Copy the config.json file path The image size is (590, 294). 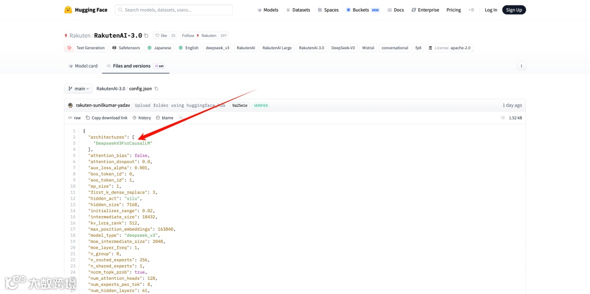157,88
